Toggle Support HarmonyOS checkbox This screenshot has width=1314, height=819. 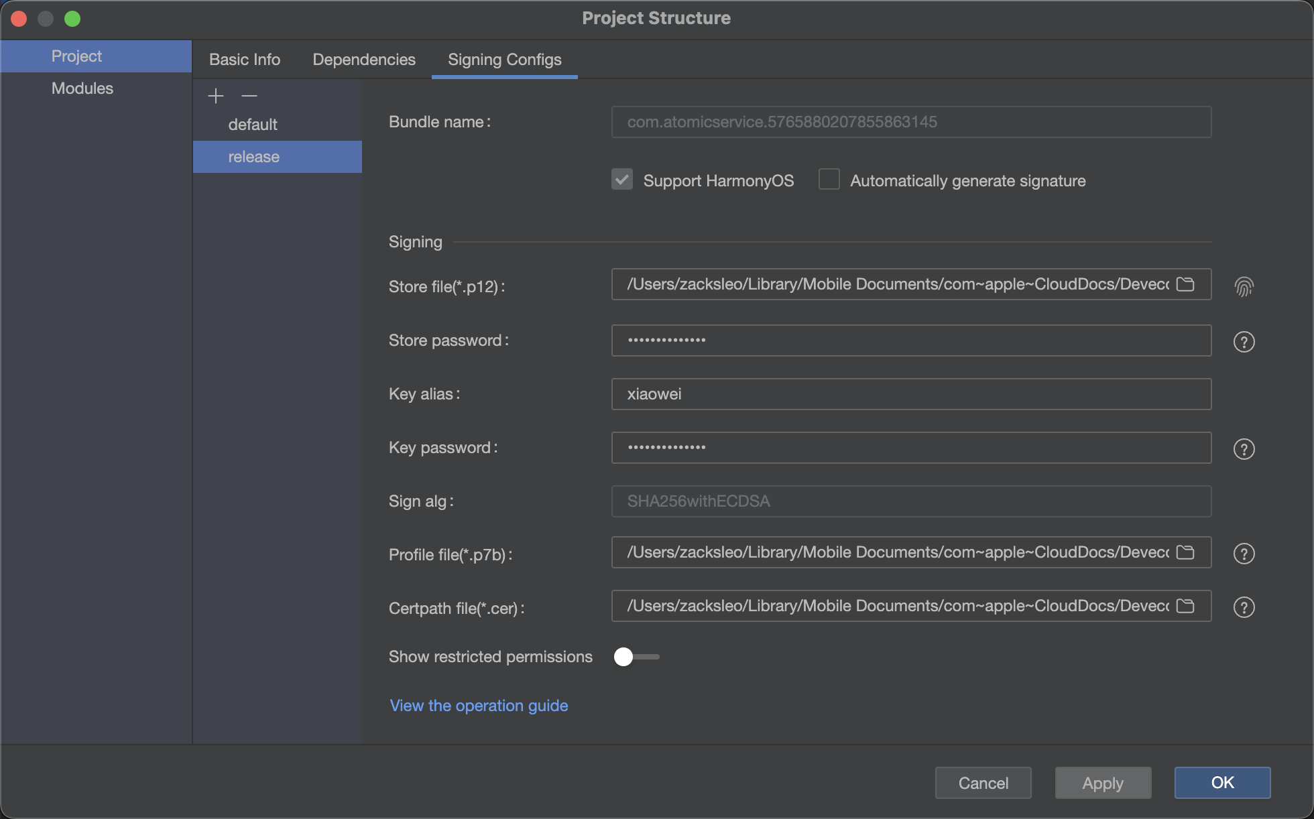pos(622,180)
